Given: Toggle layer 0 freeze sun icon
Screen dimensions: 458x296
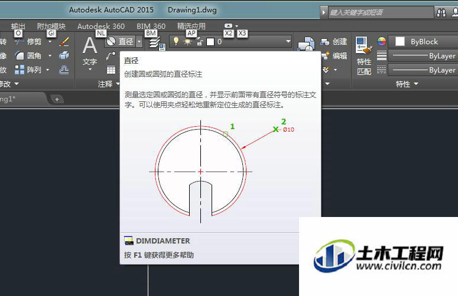Looking at the screenshot, I should coord(188,42).
